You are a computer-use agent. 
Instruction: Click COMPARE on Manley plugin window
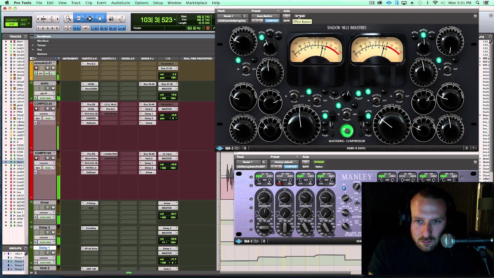[x=291, y=166]
